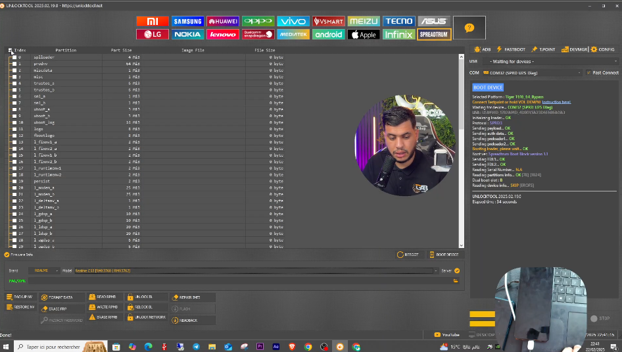
Task: Click the UNLOCK BL button
Action: (x=145, y=297)
